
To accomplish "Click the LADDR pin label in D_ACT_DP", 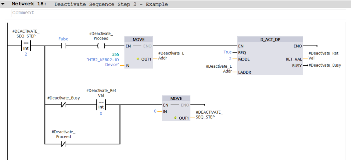I will point(245,73).
